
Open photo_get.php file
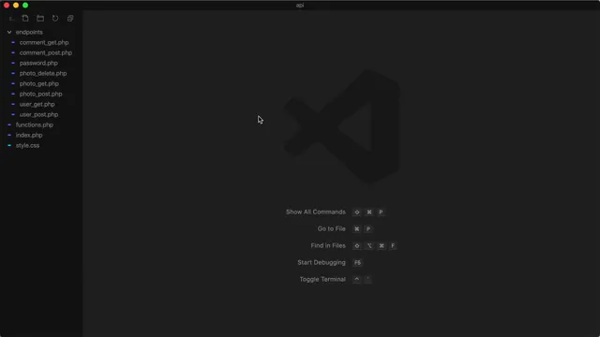pyautogui.click(x=39, y=83)
